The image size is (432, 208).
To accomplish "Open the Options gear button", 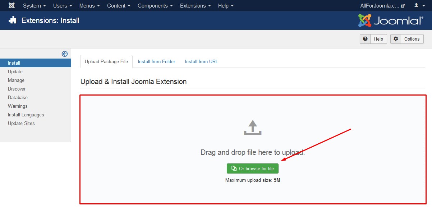I will [407, 39].
